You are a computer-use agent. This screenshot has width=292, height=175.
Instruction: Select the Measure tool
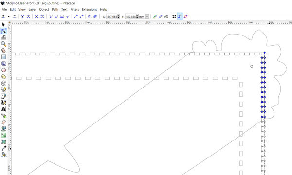tap(4, 51)
